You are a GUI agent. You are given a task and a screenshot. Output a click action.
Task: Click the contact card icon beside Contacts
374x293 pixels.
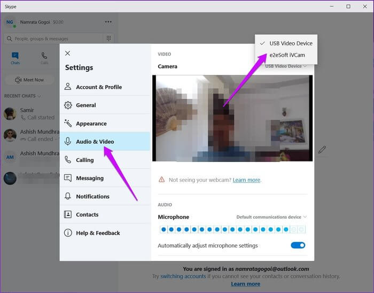coord(68,214)
